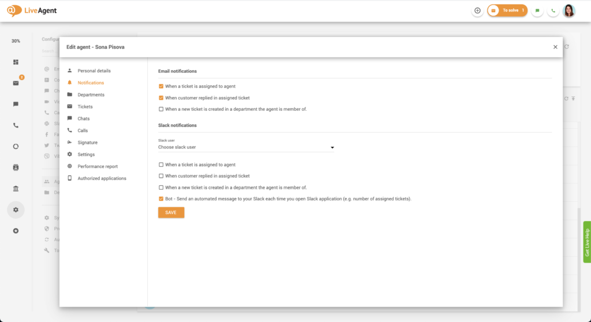This screenshot has width=591, height=322.
Task: Open the dashboard grid icon in sidebar
Action: click(x=16, y=62)
